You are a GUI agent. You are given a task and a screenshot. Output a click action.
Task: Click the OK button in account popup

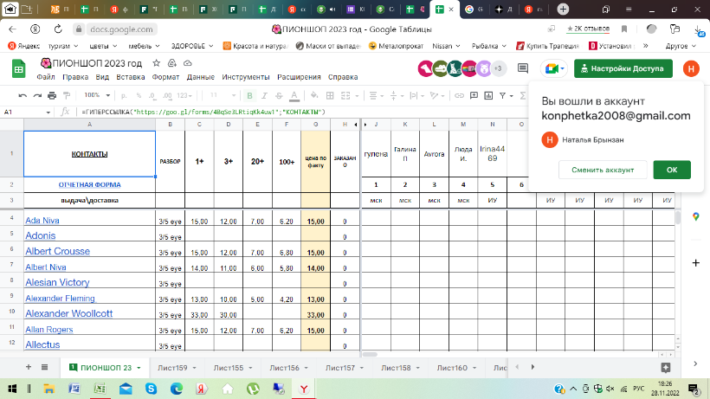(671, 170)
